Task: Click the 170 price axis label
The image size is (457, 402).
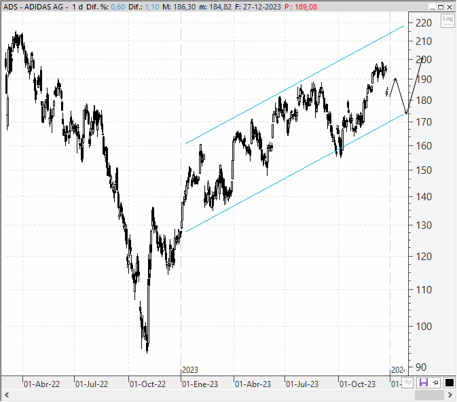Action: (x=424, y=122)
